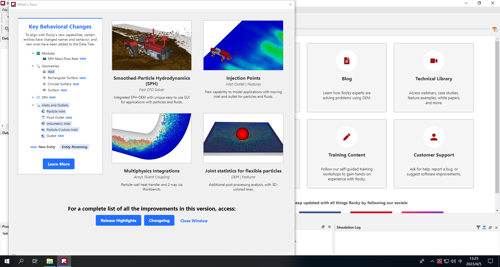Screen dimensions: 500x267
Task: Close the What's New dialog
Action: click(290, 4)
